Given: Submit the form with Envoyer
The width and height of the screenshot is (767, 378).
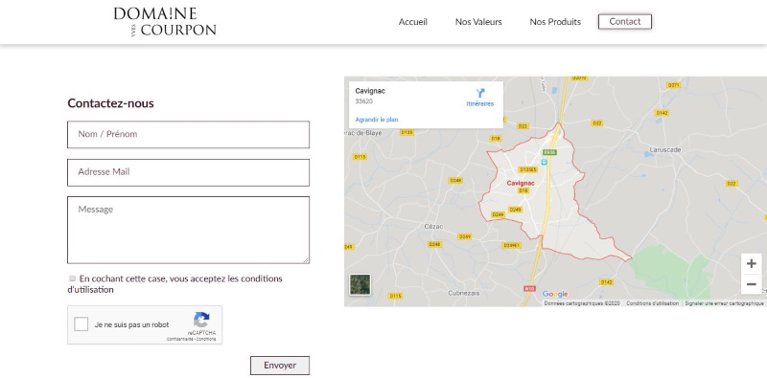Looking at the screenshot, I should [280, 366].
